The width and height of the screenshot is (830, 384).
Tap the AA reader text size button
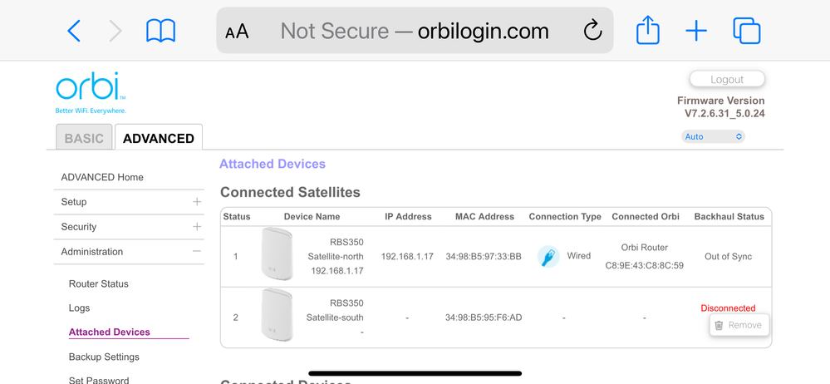coord(237,32)
